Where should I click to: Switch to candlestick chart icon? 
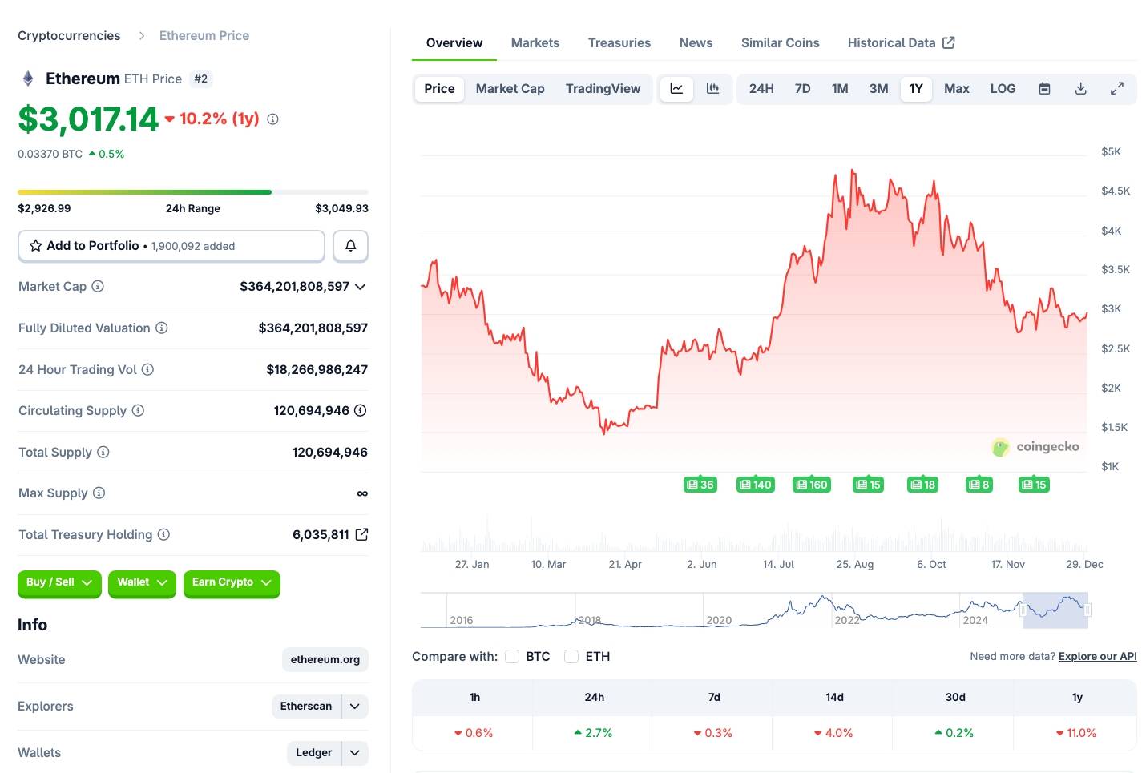point(712,89)
